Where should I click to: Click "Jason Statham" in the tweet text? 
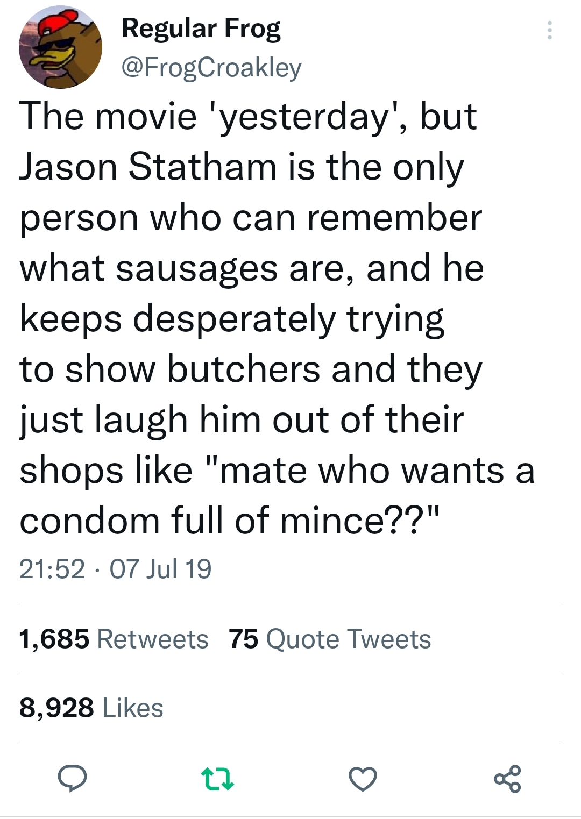(x=148, y=167)
